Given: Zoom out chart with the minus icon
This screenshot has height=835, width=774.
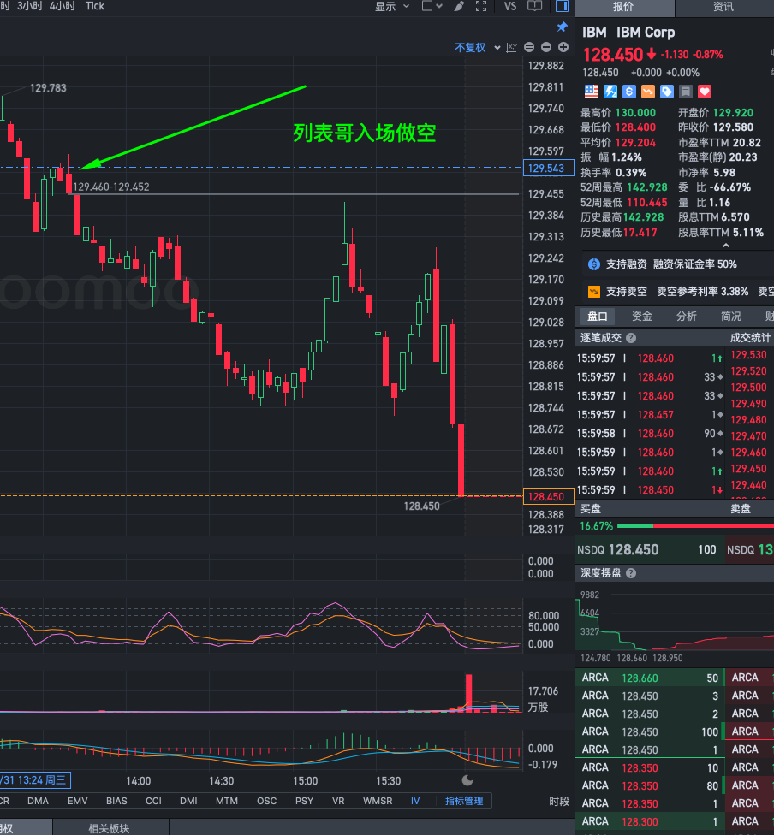Looking at the screenshot, I should (x=546, y=47).
